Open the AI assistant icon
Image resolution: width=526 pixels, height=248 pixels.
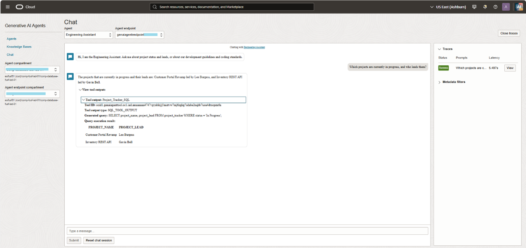click(519, 7)
